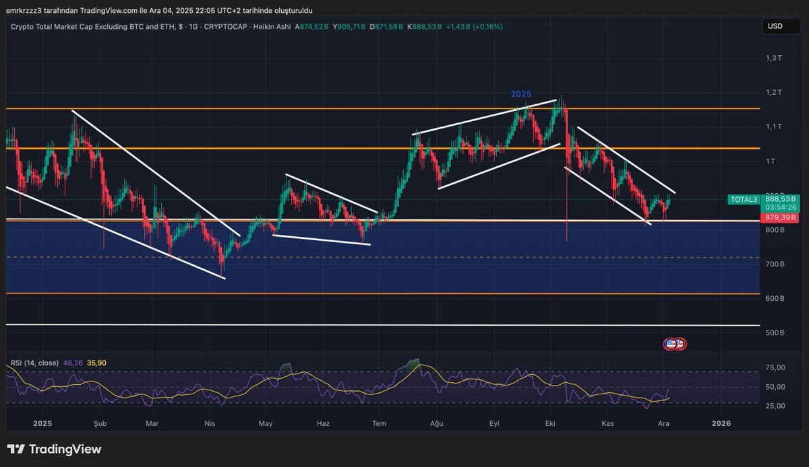Image resolution: width=809 pixels, height=467 pixels.
Task: Click the Kas month label on time axis
Action: pos(607,423)
